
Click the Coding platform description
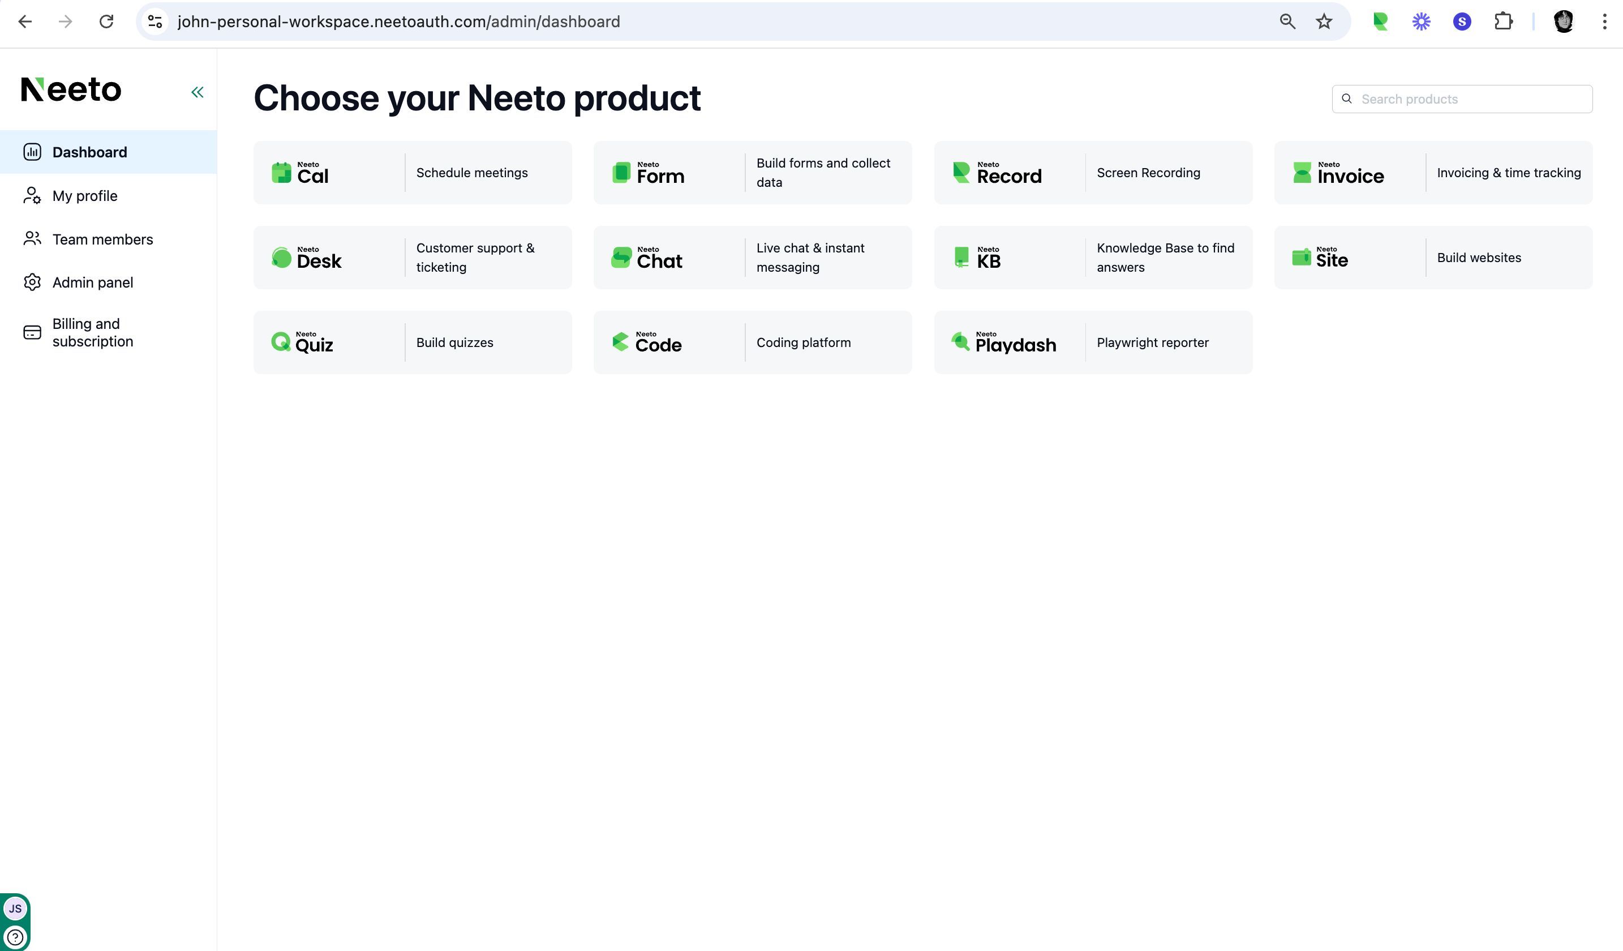tap(803, 342)
